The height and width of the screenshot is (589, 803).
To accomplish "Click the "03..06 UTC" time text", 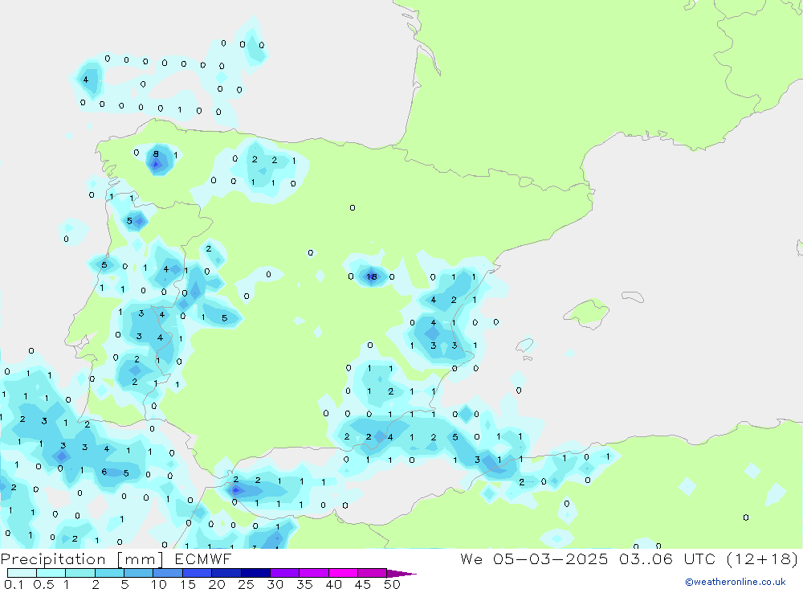I will (667, 558).
